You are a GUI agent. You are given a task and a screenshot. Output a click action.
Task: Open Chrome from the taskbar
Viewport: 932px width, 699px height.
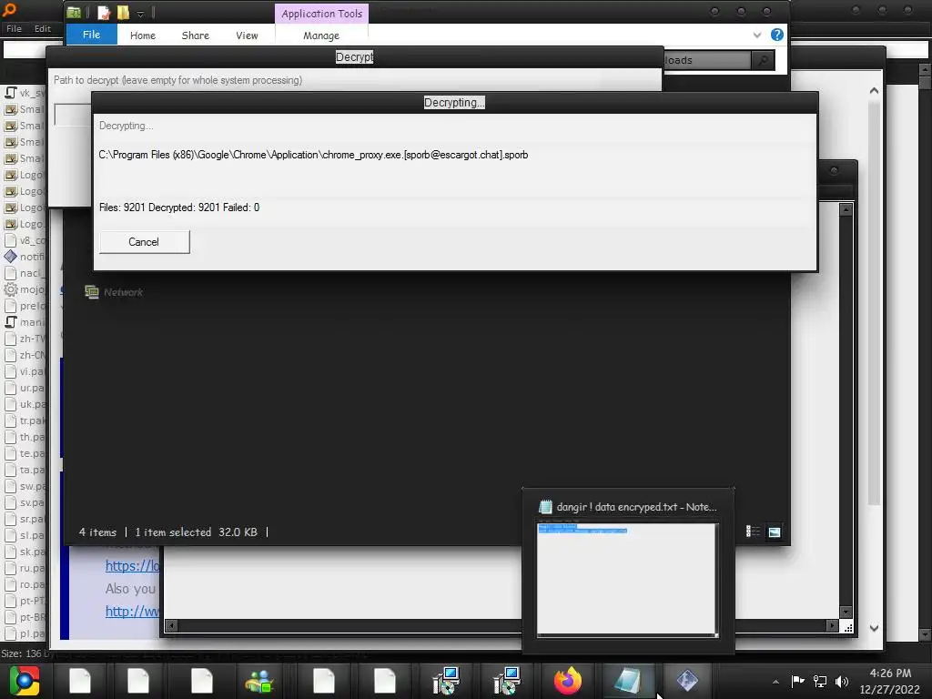click(x=25, y=681)
